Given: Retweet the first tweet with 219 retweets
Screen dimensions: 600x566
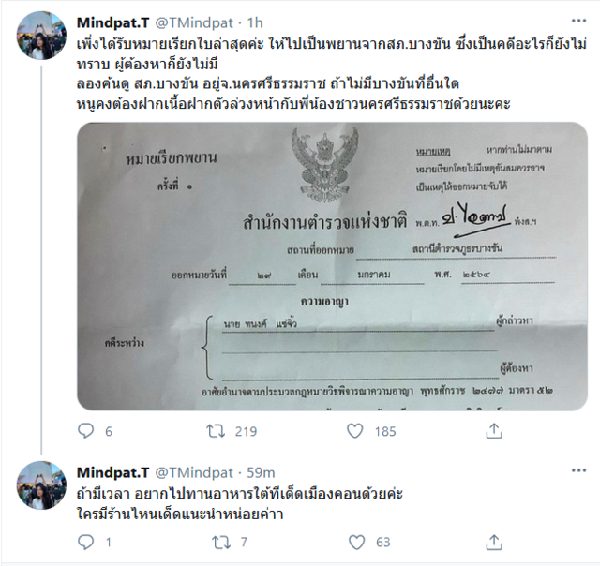Looking at the screenshot, I should pos(216,431).
